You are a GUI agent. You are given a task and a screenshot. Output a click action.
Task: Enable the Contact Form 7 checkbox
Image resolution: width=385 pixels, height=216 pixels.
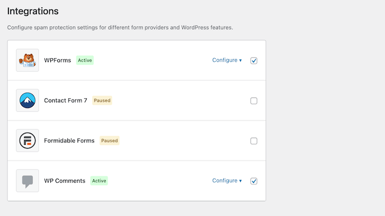pyautogui.click(x=254, y=101)
